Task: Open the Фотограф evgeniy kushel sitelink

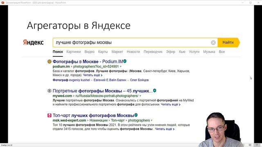Action: pyautogui.click(x=71, y=80)
